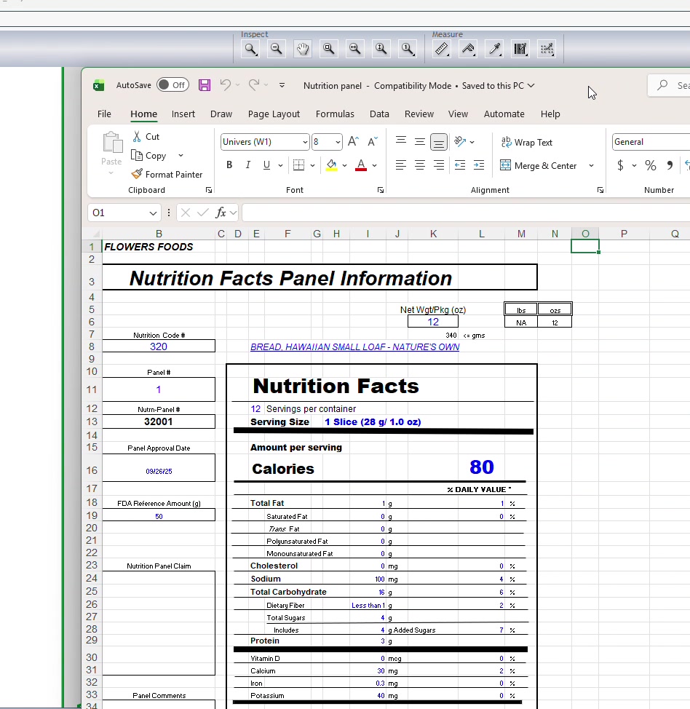690x709 pixels.
Task: Select the Eyedropper in the Measure toolbar
Action: tap(494, 49)
